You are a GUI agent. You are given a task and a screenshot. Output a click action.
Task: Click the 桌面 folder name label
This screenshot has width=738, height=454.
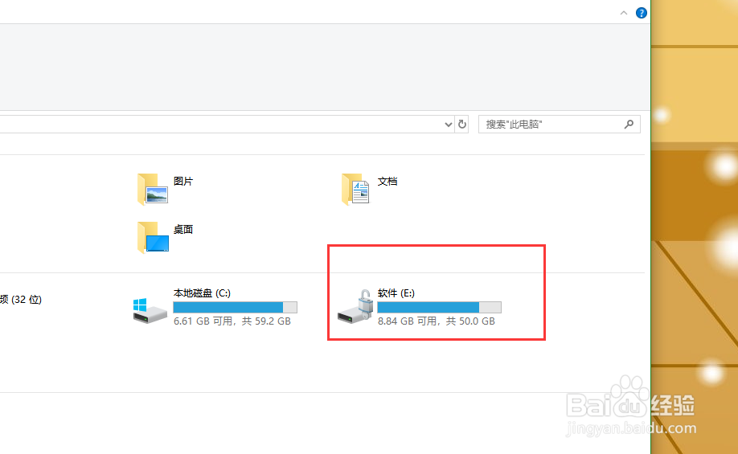click(x=183, y=230)
